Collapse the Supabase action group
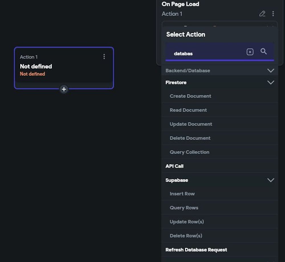The image size is (285, 262). tap(270, 180)
